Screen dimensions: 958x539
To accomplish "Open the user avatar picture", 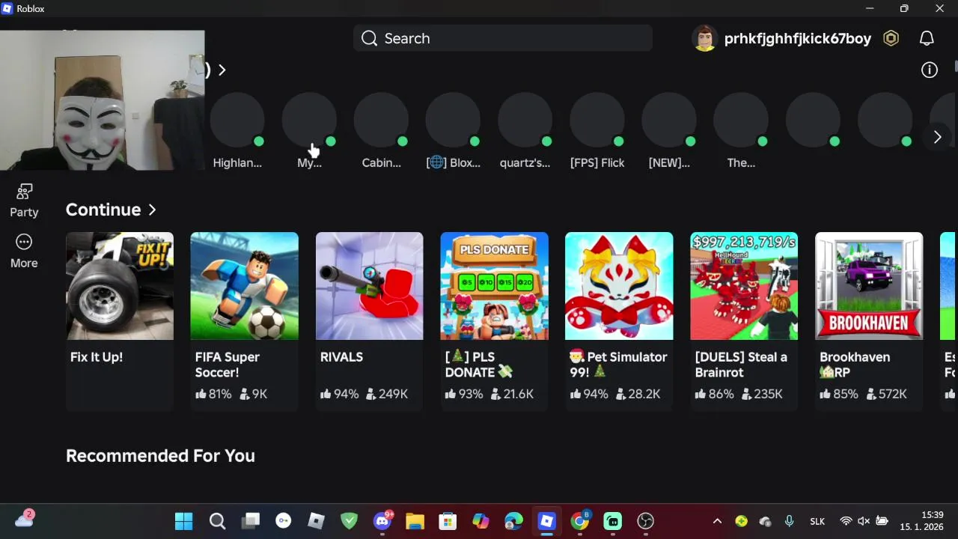I will [x=705, y=38].
